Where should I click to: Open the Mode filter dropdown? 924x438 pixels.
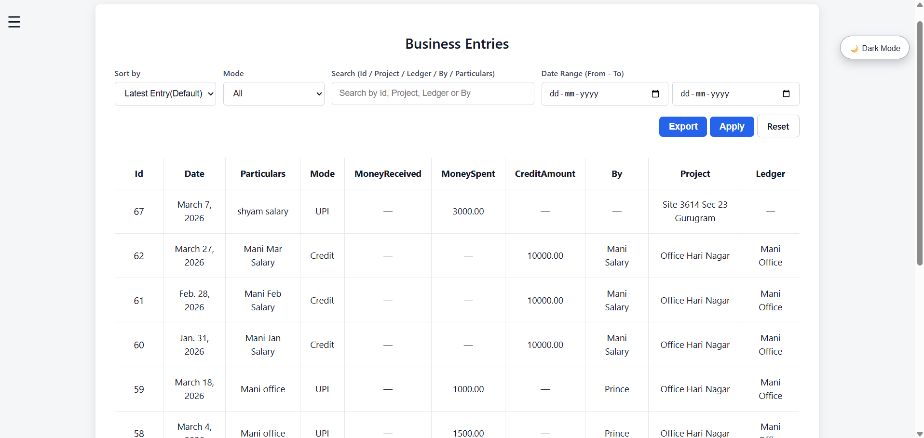coord(273,94)
